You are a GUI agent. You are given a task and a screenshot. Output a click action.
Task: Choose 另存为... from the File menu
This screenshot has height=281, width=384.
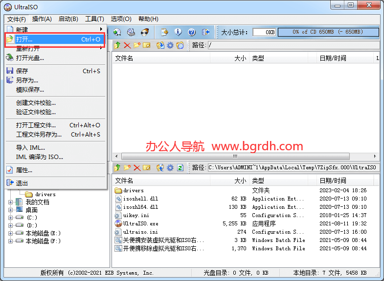pyautogui.click(x=27, y=80)
